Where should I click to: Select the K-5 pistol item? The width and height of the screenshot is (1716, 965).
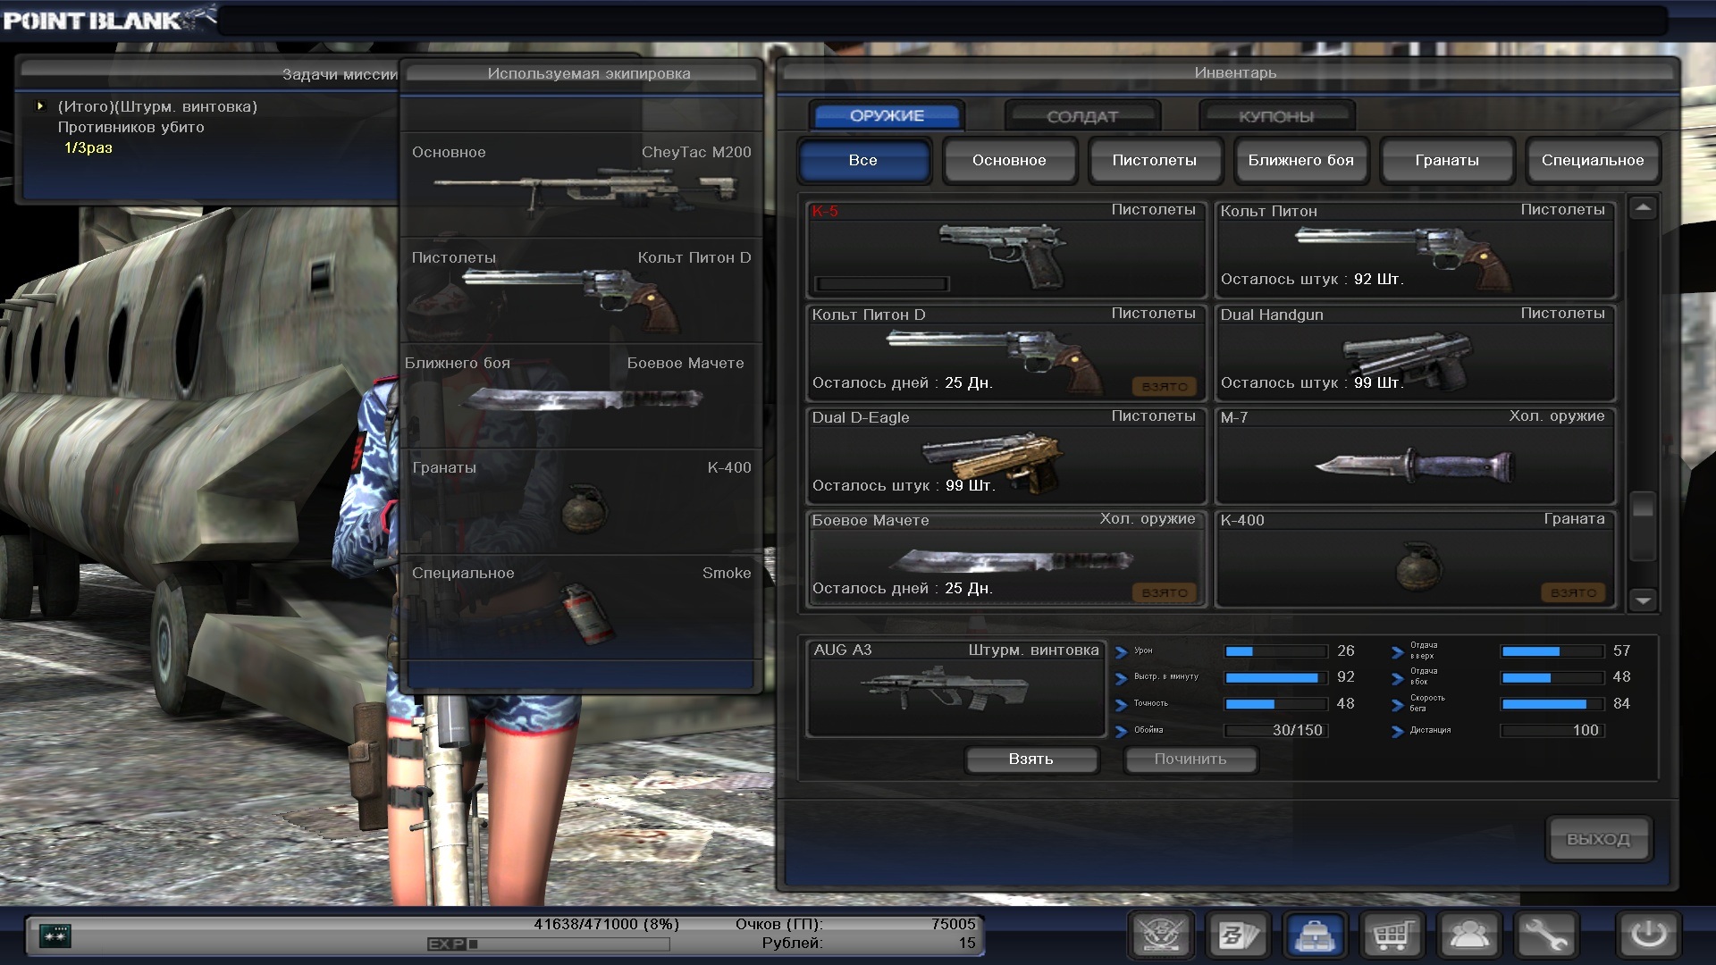click(1007, 249)
